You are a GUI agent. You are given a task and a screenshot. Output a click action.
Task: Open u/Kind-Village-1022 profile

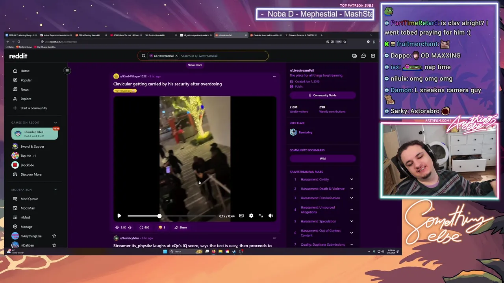(x=133, y=76)
